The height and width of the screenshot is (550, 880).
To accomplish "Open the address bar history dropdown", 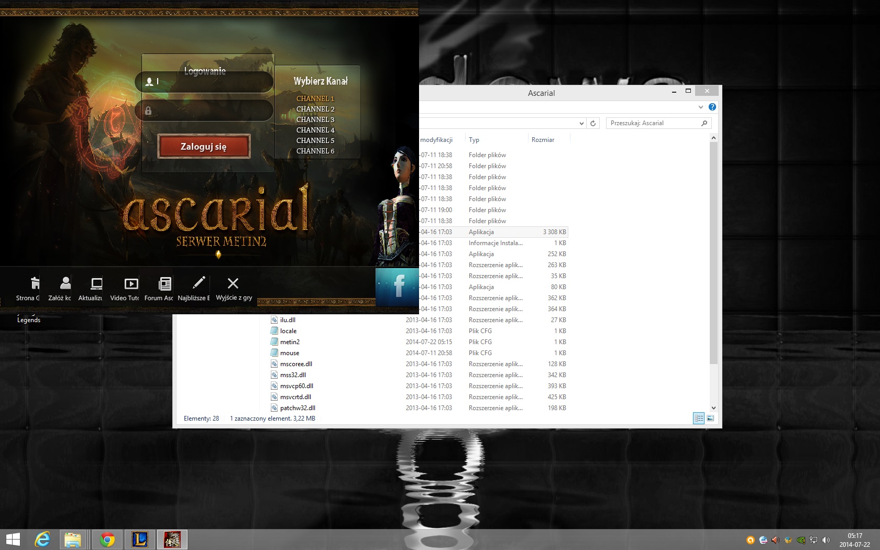I will coord(581,123).
